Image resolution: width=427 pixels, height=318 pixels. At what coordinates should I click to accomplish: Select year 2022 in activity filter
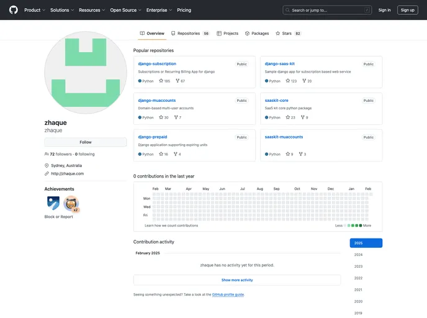(366, 278)
